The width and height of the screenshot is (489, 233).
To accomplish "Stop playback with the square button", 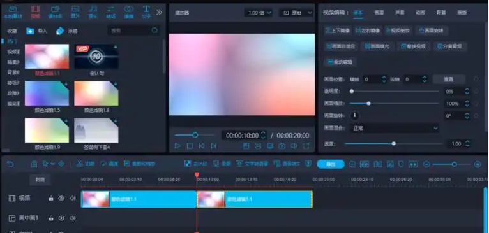I will [190, 146].
